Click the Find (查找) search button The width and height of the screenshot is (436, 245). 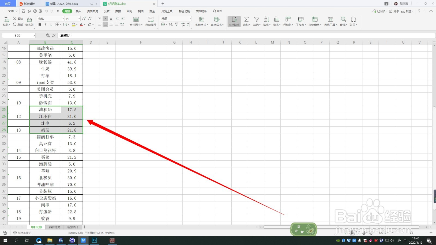pos(217,11)
